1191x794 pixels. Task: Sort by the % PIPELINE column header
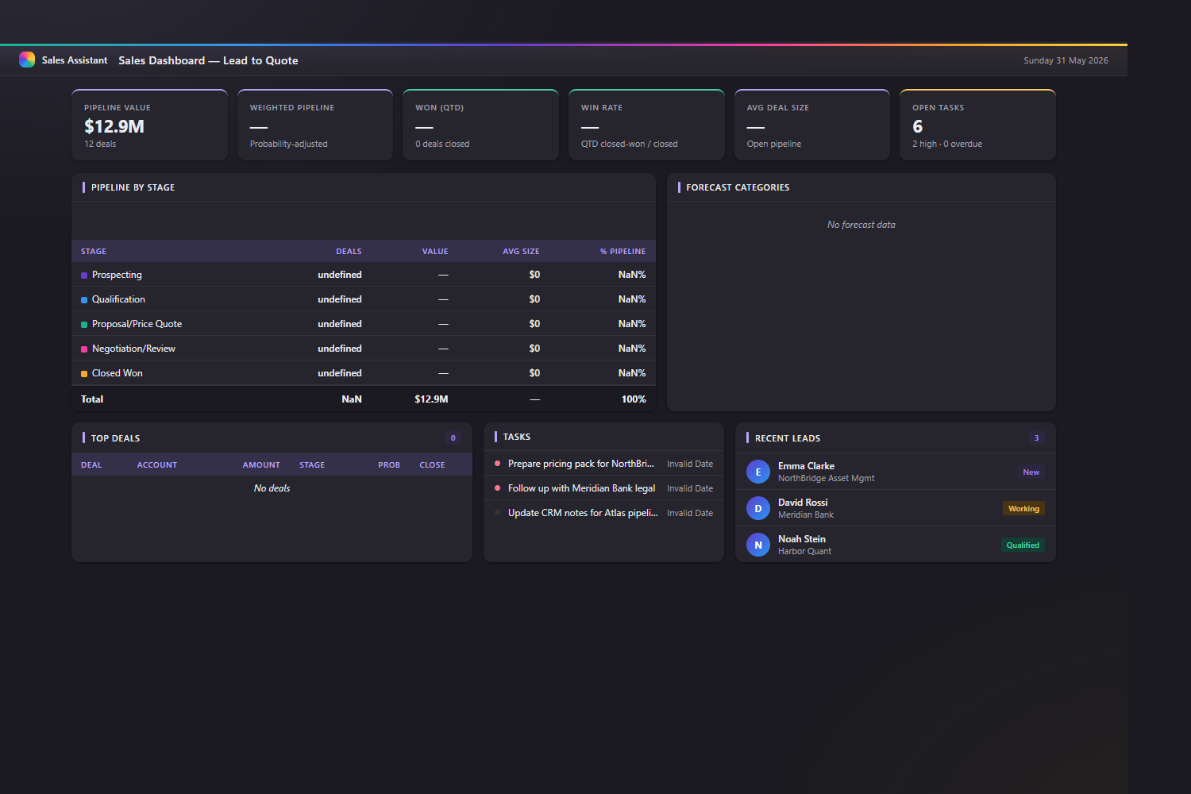(x=622, y=251)
